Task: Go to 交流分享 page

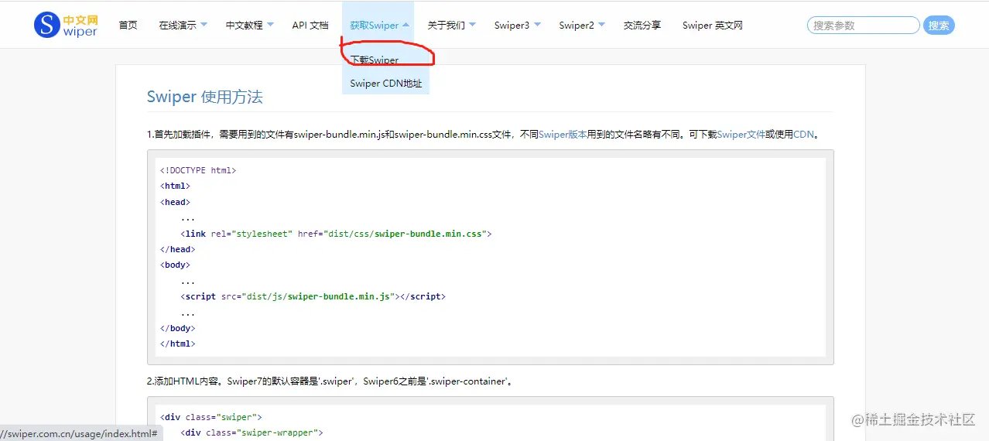Action: coord(642,26)
